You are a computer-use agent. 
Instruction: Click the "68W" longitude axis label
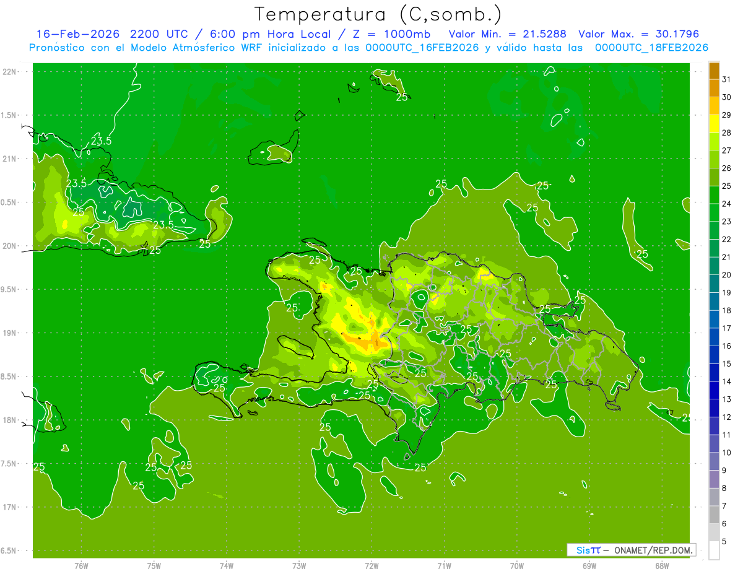coord(661,566)
